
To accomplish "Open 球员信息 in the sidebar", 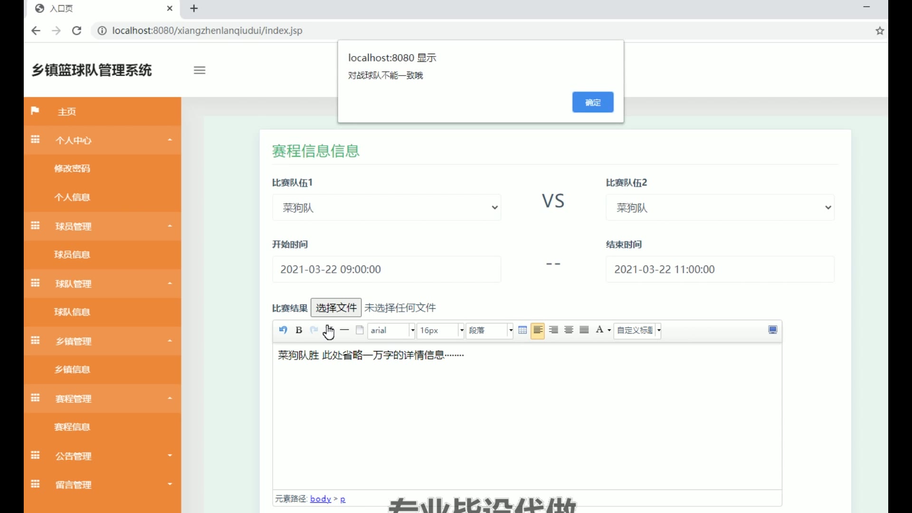I will tap(72, 255).
